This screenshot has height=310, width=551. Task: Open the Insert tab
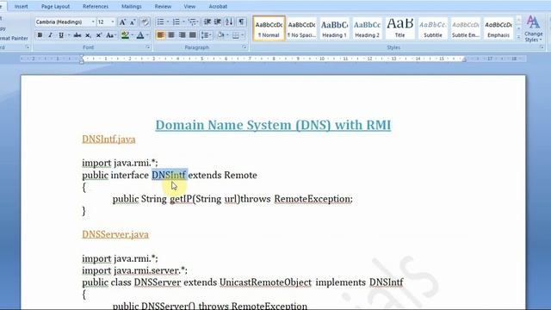[x=21, y=6]
